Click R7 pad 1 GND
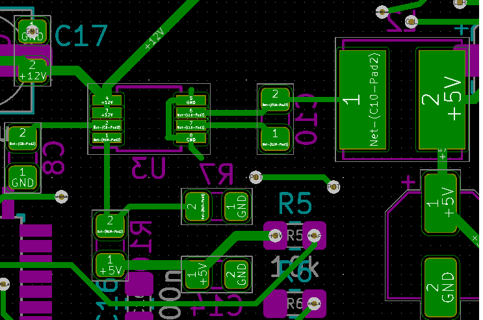Viewport: 483px width, 320px height. [237, 207]
